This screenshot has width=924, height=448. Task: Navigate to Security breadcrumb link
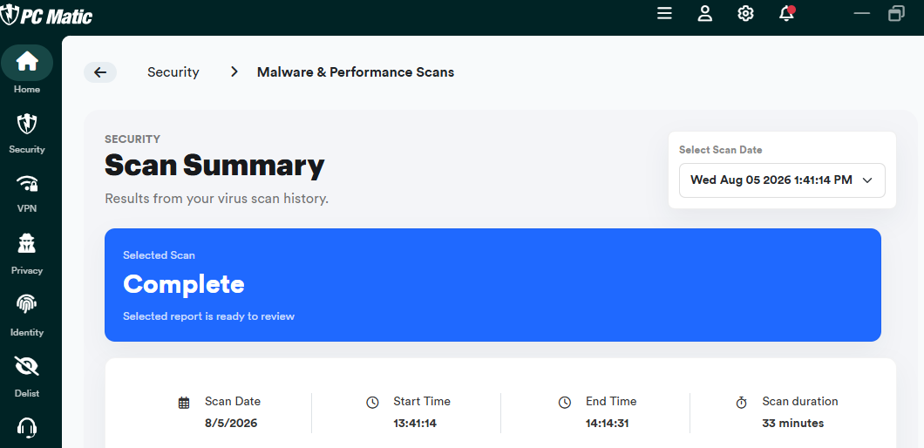pyautogui.click(x=173, y=72)
